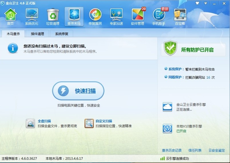The width and height of the screenshot is (230, 163).
Task: Click 本地木马库 2013.4.6.17 text
Action: 64,158
